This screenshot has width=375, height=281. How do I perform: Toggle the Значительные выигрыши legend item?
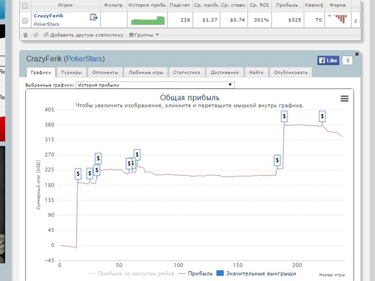(256, 274)
